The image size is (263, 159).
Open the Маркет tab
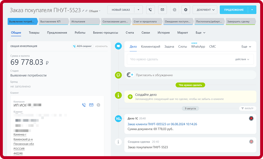pyautogui.click(x=183, y=33)
